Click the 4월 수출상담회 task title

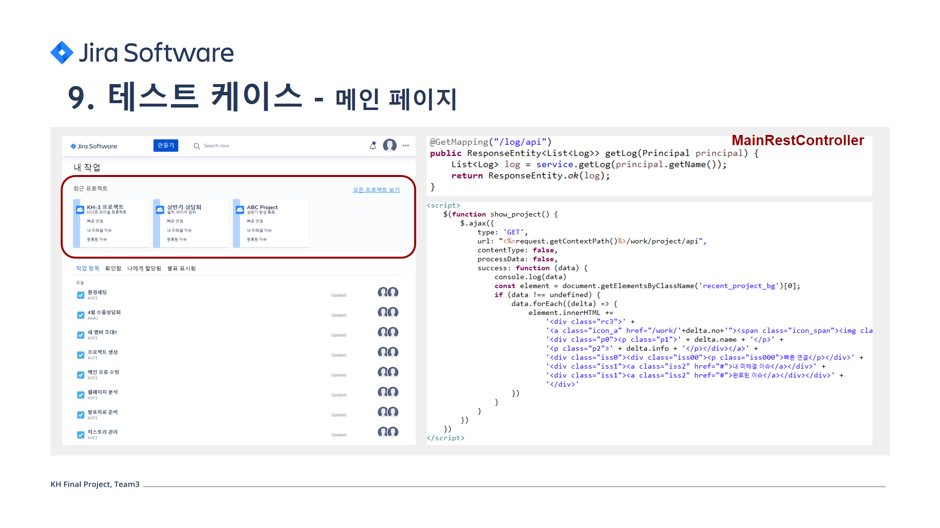pos(104,312)
